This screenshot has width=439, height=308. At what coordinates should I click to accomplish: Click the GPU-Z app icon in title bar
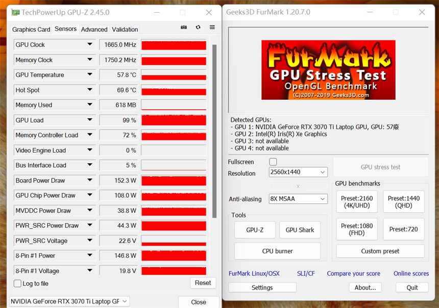(15, 12)
